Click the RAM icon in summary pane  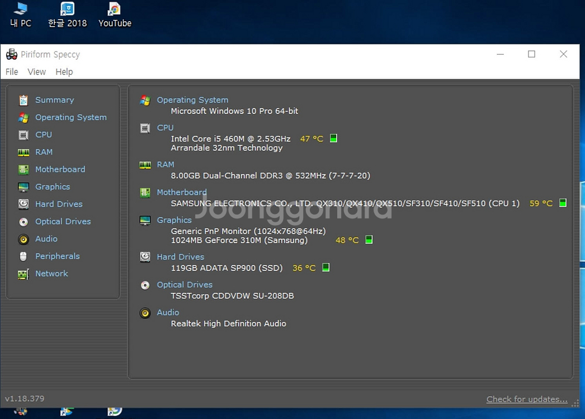[x=145, y=165]
